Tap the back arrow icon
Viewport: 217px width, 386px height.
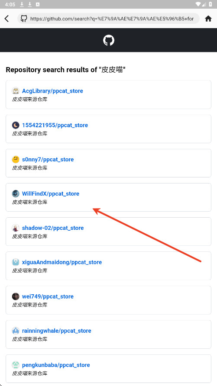6,19
